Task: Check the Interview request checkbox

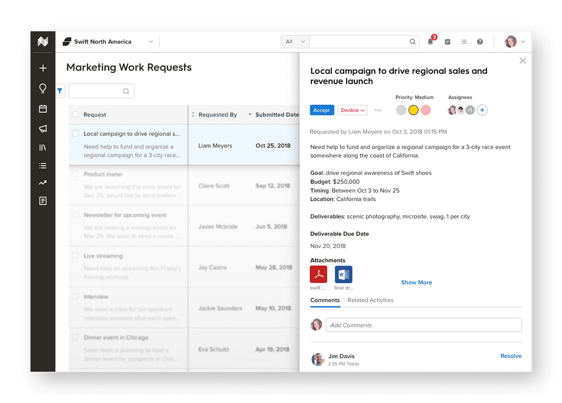Action: coord(76,296)
